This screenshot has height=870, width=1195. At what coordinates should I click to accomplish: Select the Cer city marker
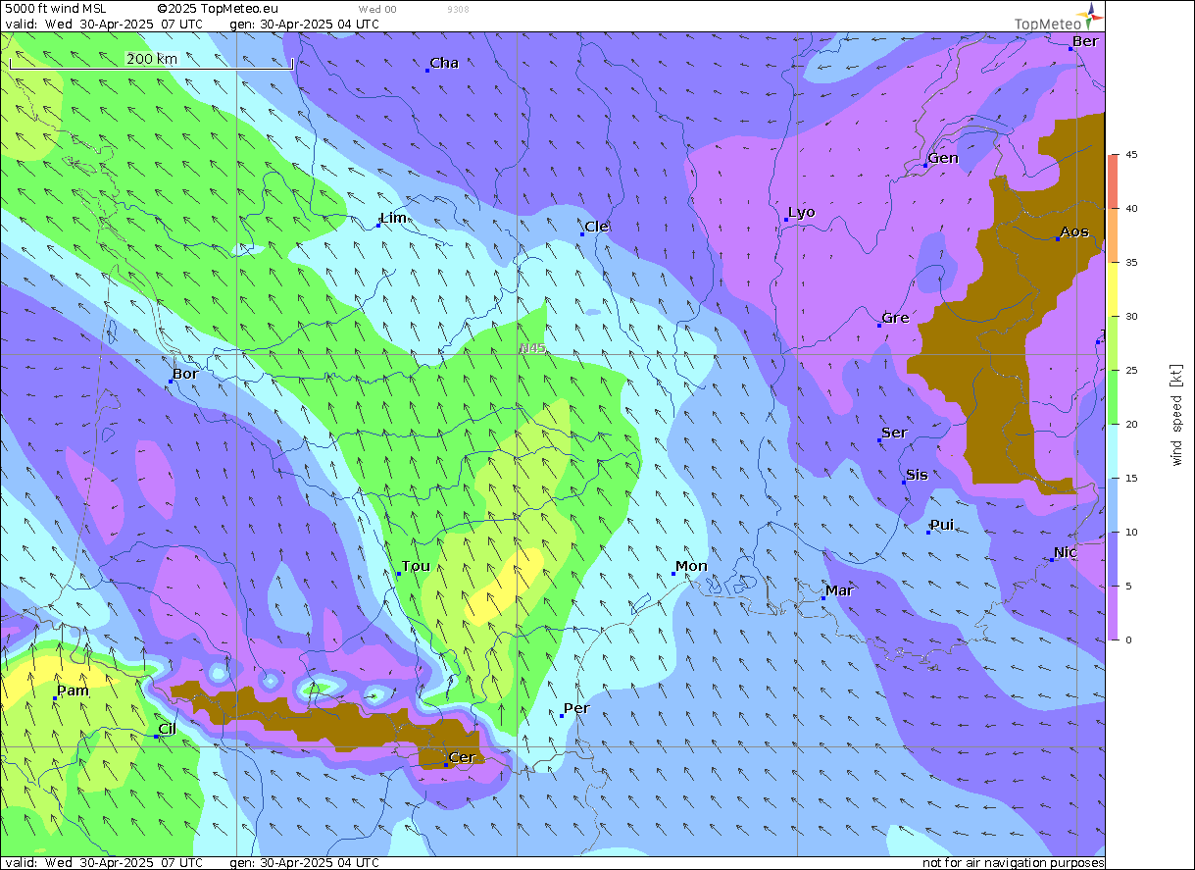coord(446,764)
